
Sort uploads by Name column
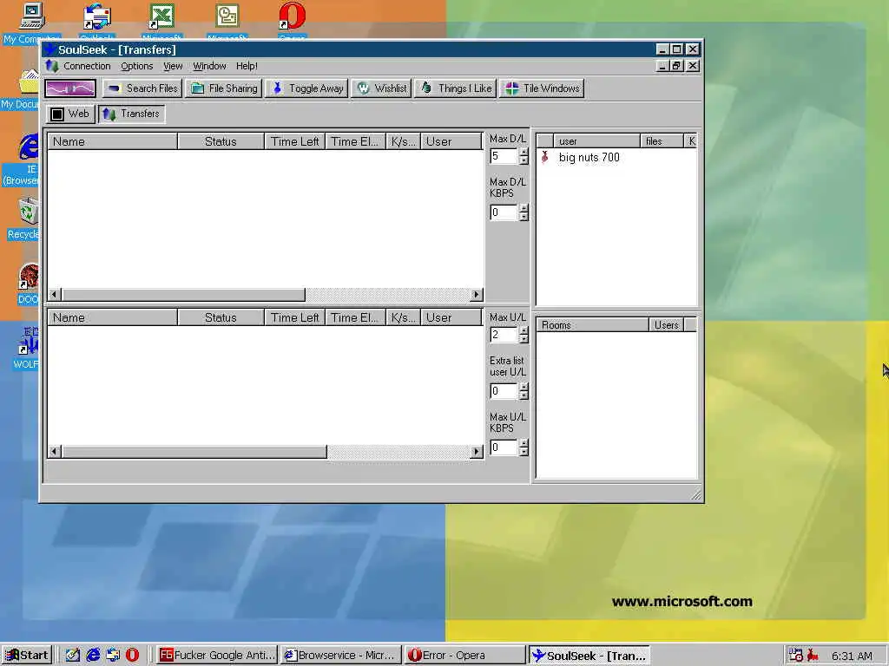pyautogui.click(x=112, y=317)
